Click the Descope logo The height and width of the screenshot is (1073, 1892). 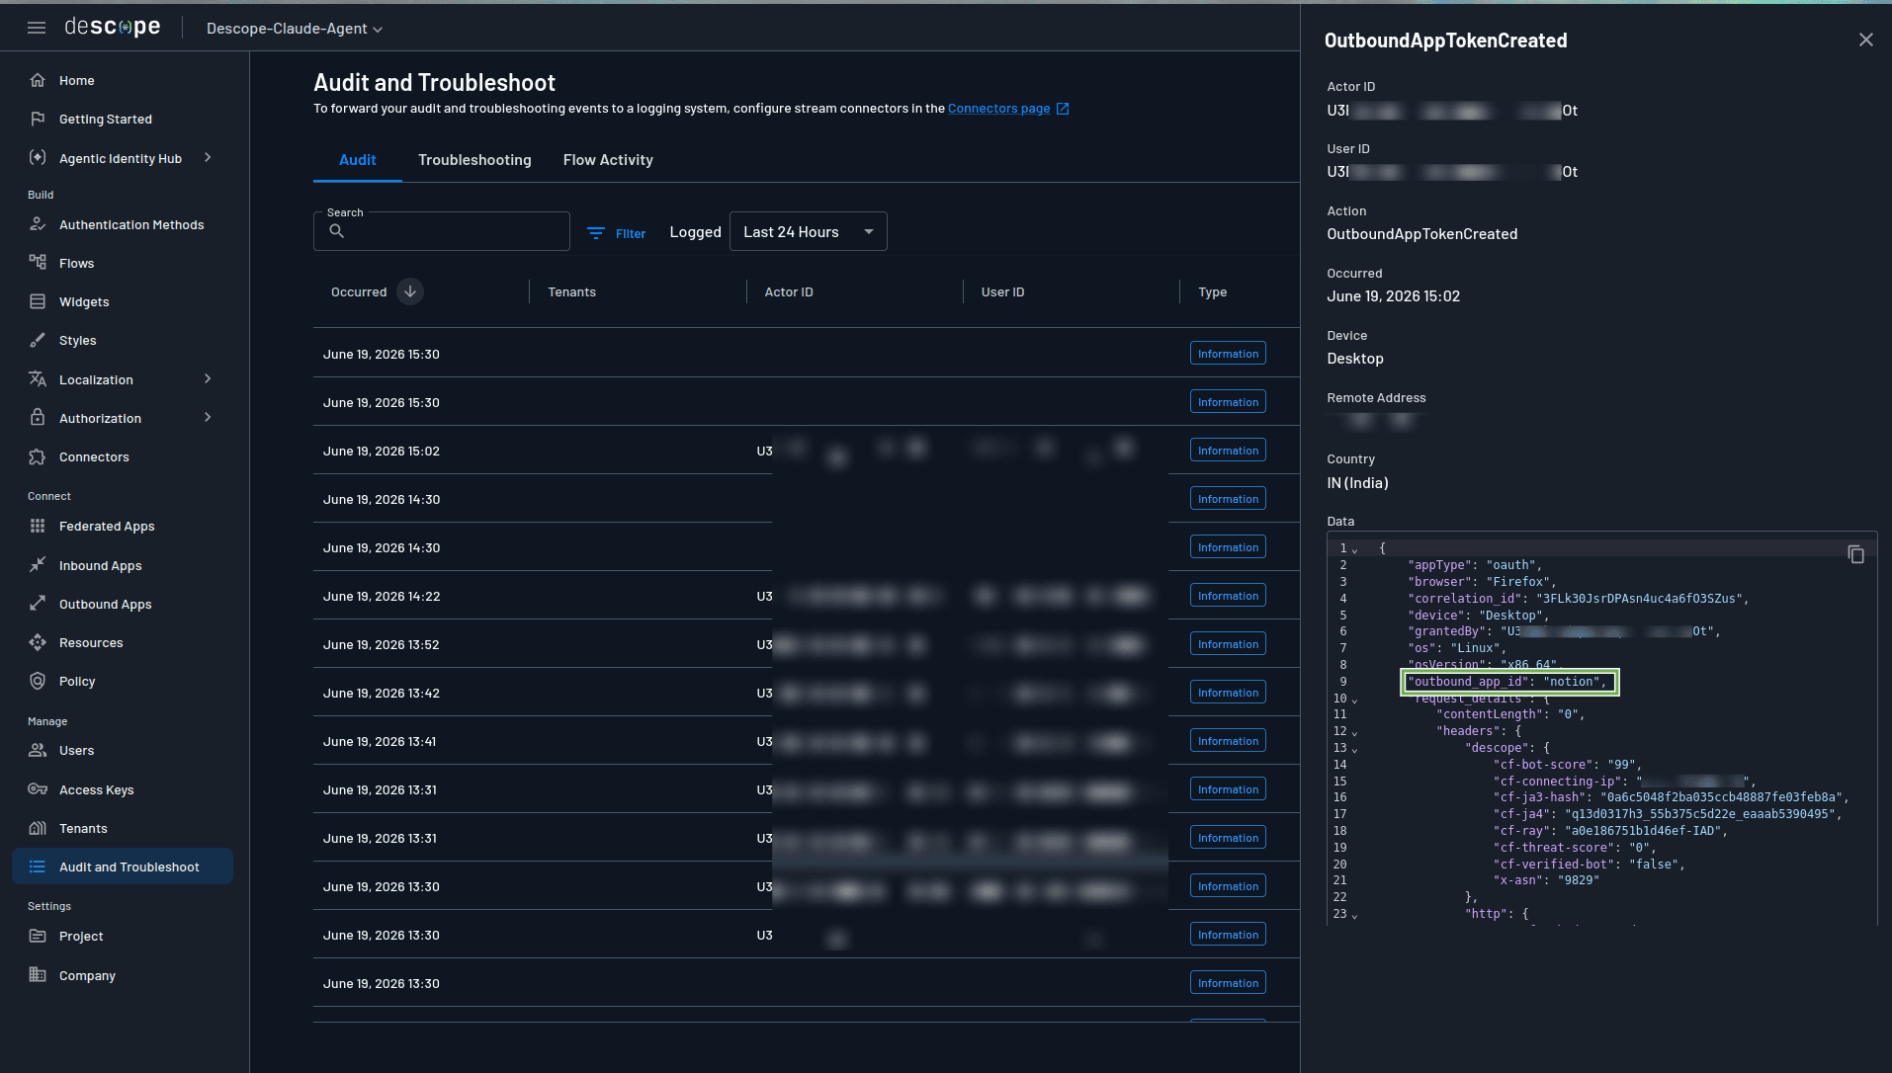pyautogui.click(x=112, y=28)
